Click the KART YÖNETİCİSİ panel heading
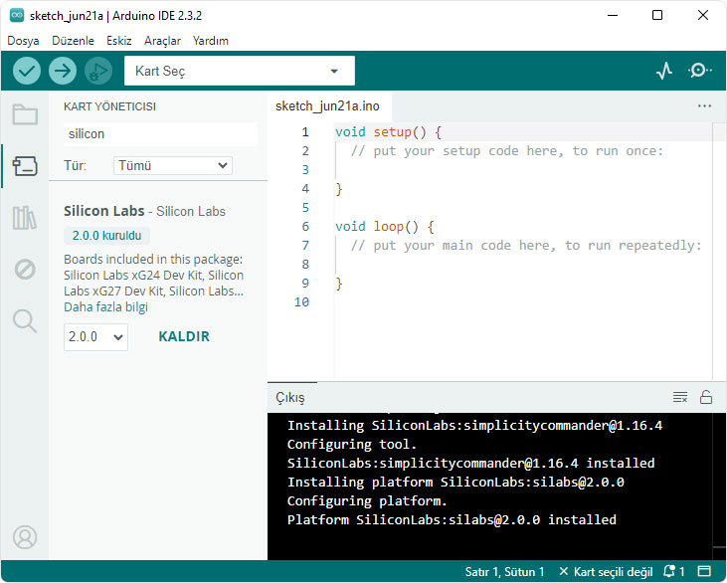Viewport: 727px width, 583px height. 109,106
